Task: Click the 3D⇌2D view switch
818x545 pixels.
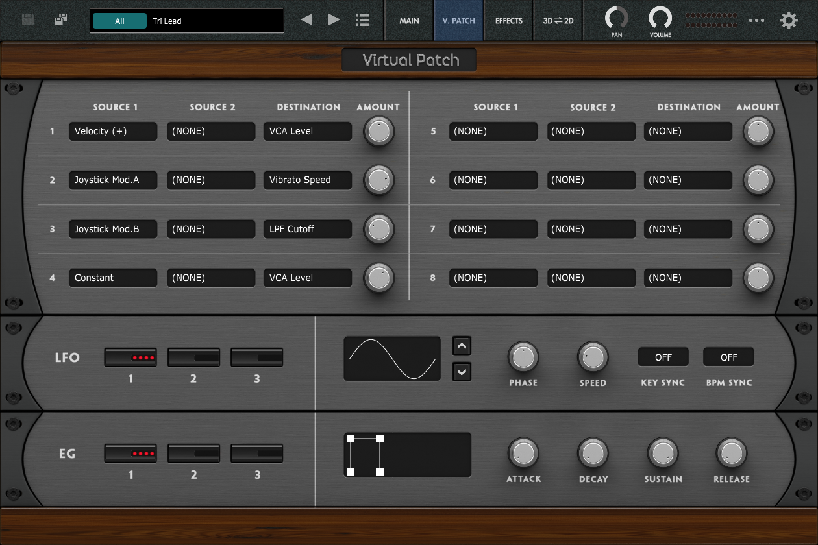Action: [x=557, y=20]
